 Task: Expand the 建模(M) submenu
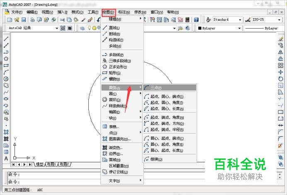tap(122, 19)
